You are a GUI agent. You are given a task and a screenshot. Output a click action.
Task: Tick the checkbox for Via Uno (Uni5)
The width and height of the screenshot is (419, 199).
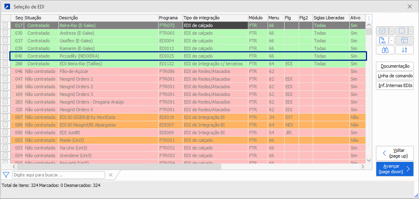click(5, 148)
